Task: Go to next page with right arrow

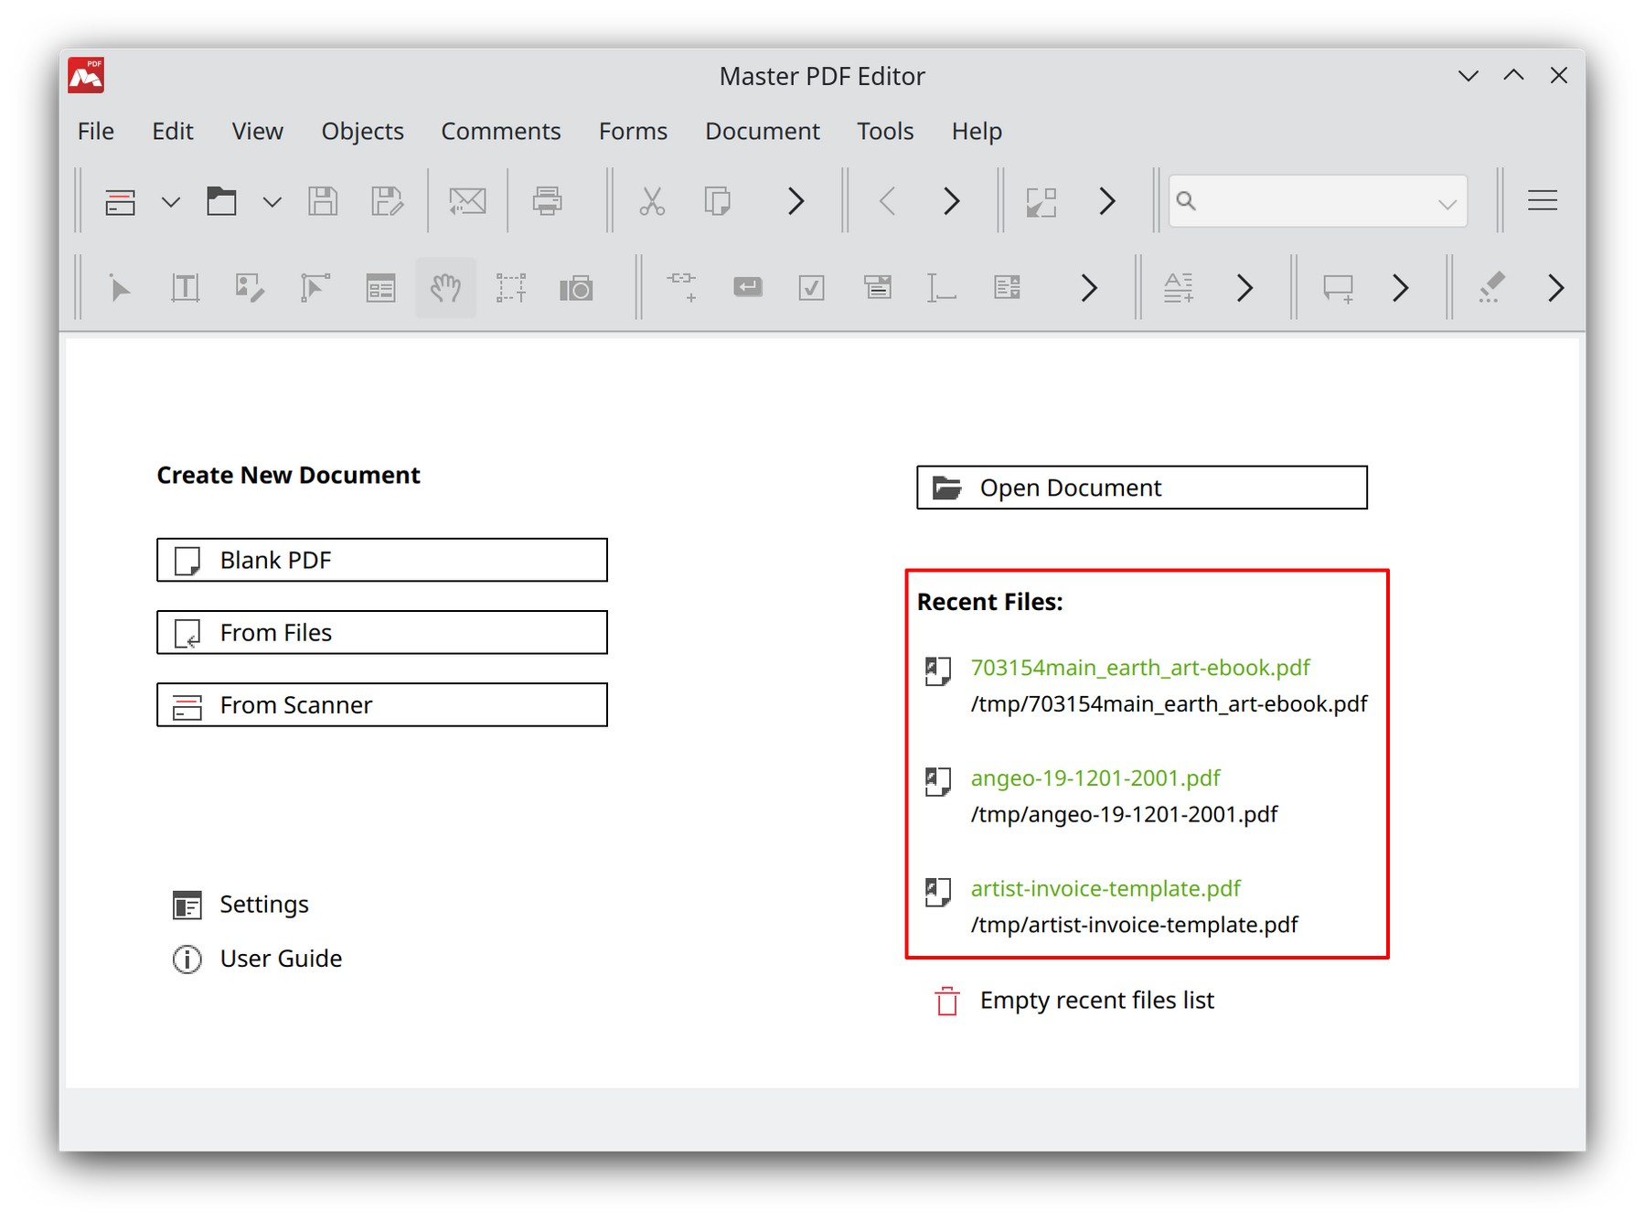Action: point(952,201)
